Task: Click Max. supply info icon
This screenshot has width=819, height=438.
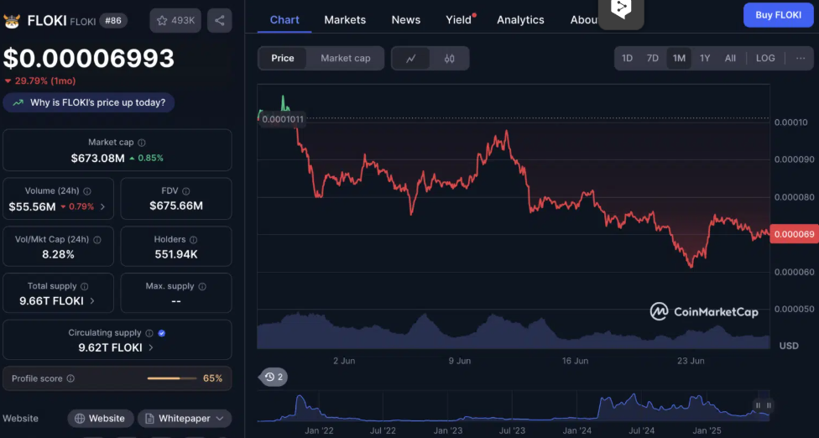Action: (x=202, y=286)
